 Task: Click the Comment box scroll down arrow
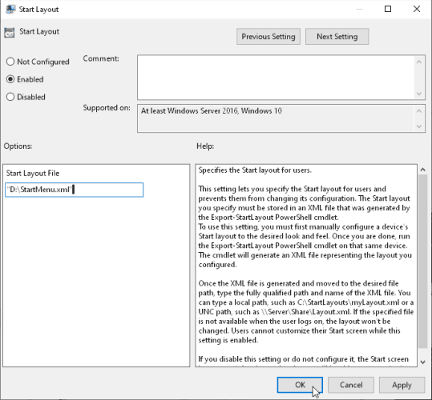[x=419, y=94]
